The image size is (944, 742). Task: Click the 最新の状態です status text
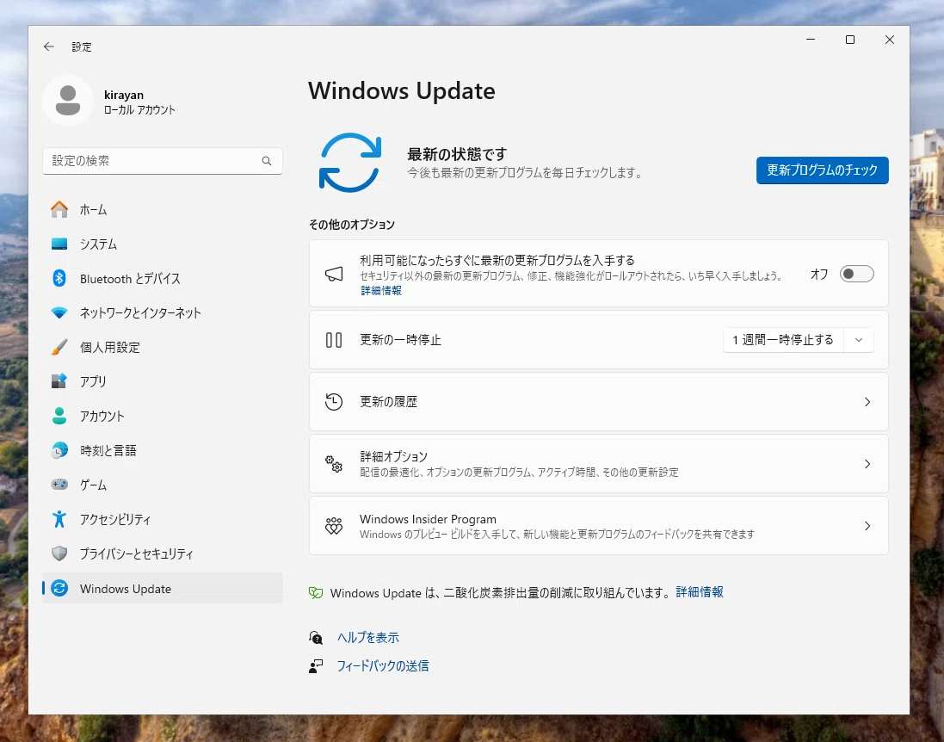click(457, 154)
